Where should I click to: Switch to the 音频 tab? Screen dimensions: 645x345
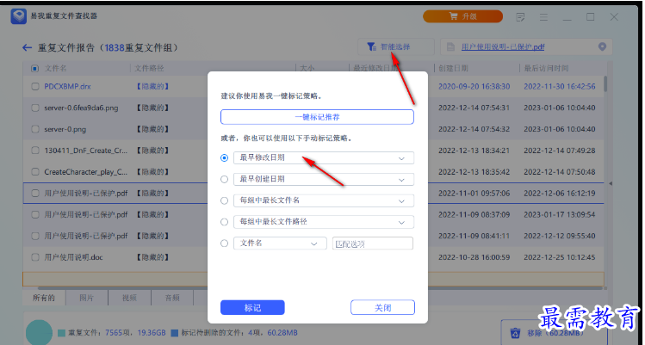coord(172,298)
